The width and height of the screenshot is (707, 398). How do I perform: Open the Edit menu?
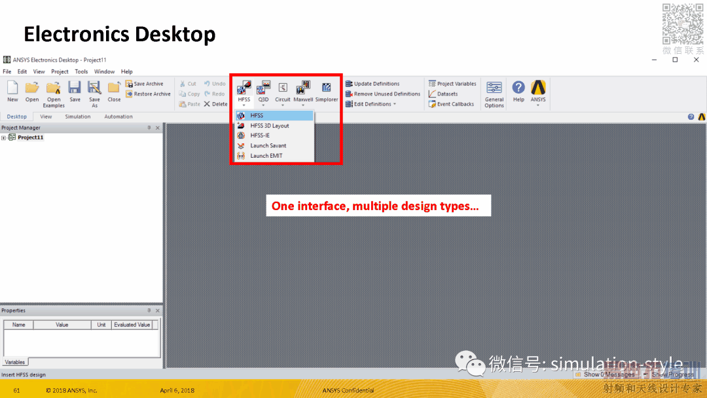22,71
